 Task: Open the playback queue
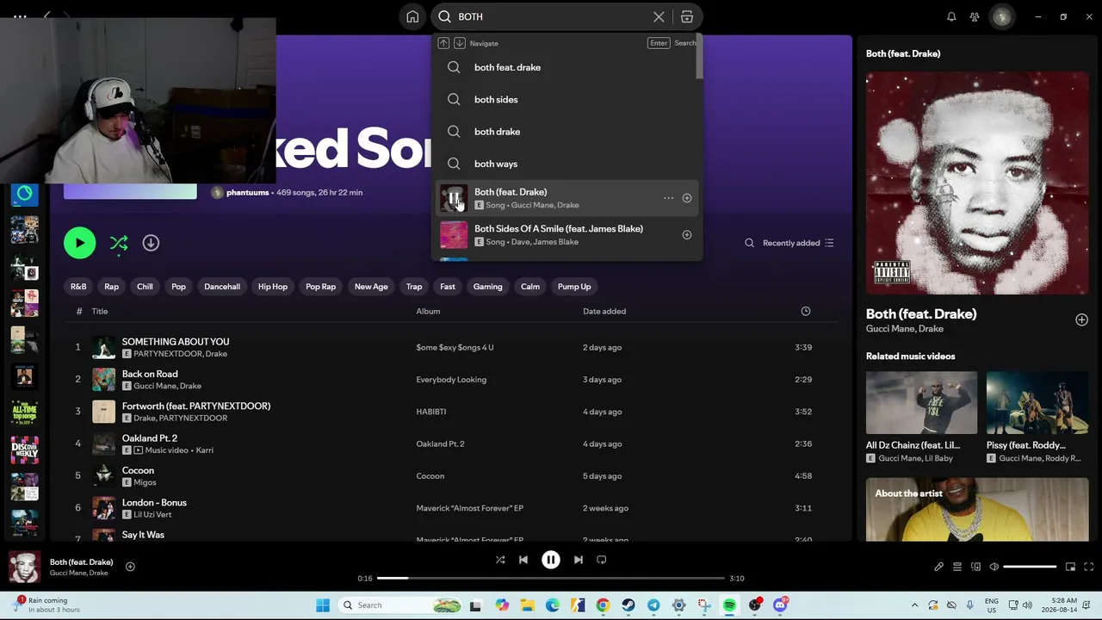[957, 567]
